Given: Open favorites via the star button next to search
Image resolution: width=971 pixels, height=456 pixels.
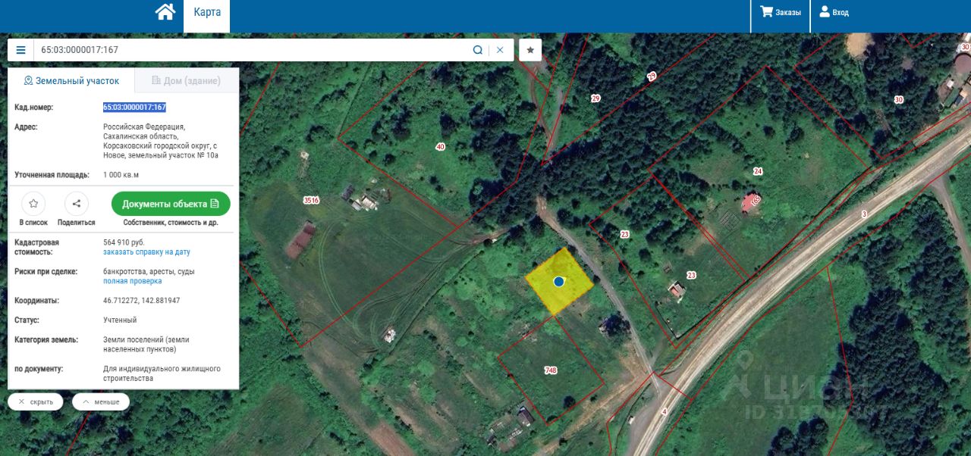Looking at the screenshot, I should coord(530,50).
